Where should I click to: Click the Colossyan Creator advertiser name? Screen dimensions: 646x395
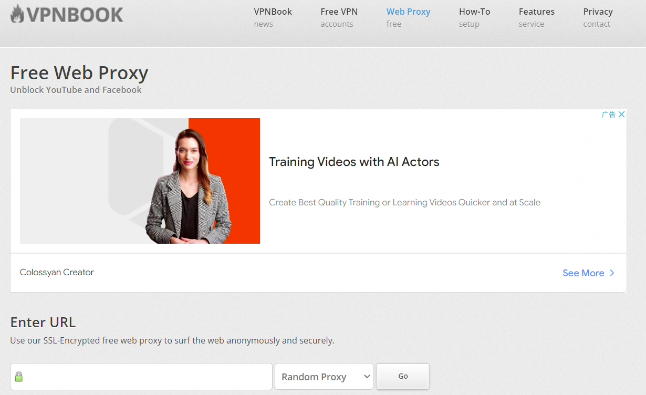pyautogui.click(x=57, y=272)
